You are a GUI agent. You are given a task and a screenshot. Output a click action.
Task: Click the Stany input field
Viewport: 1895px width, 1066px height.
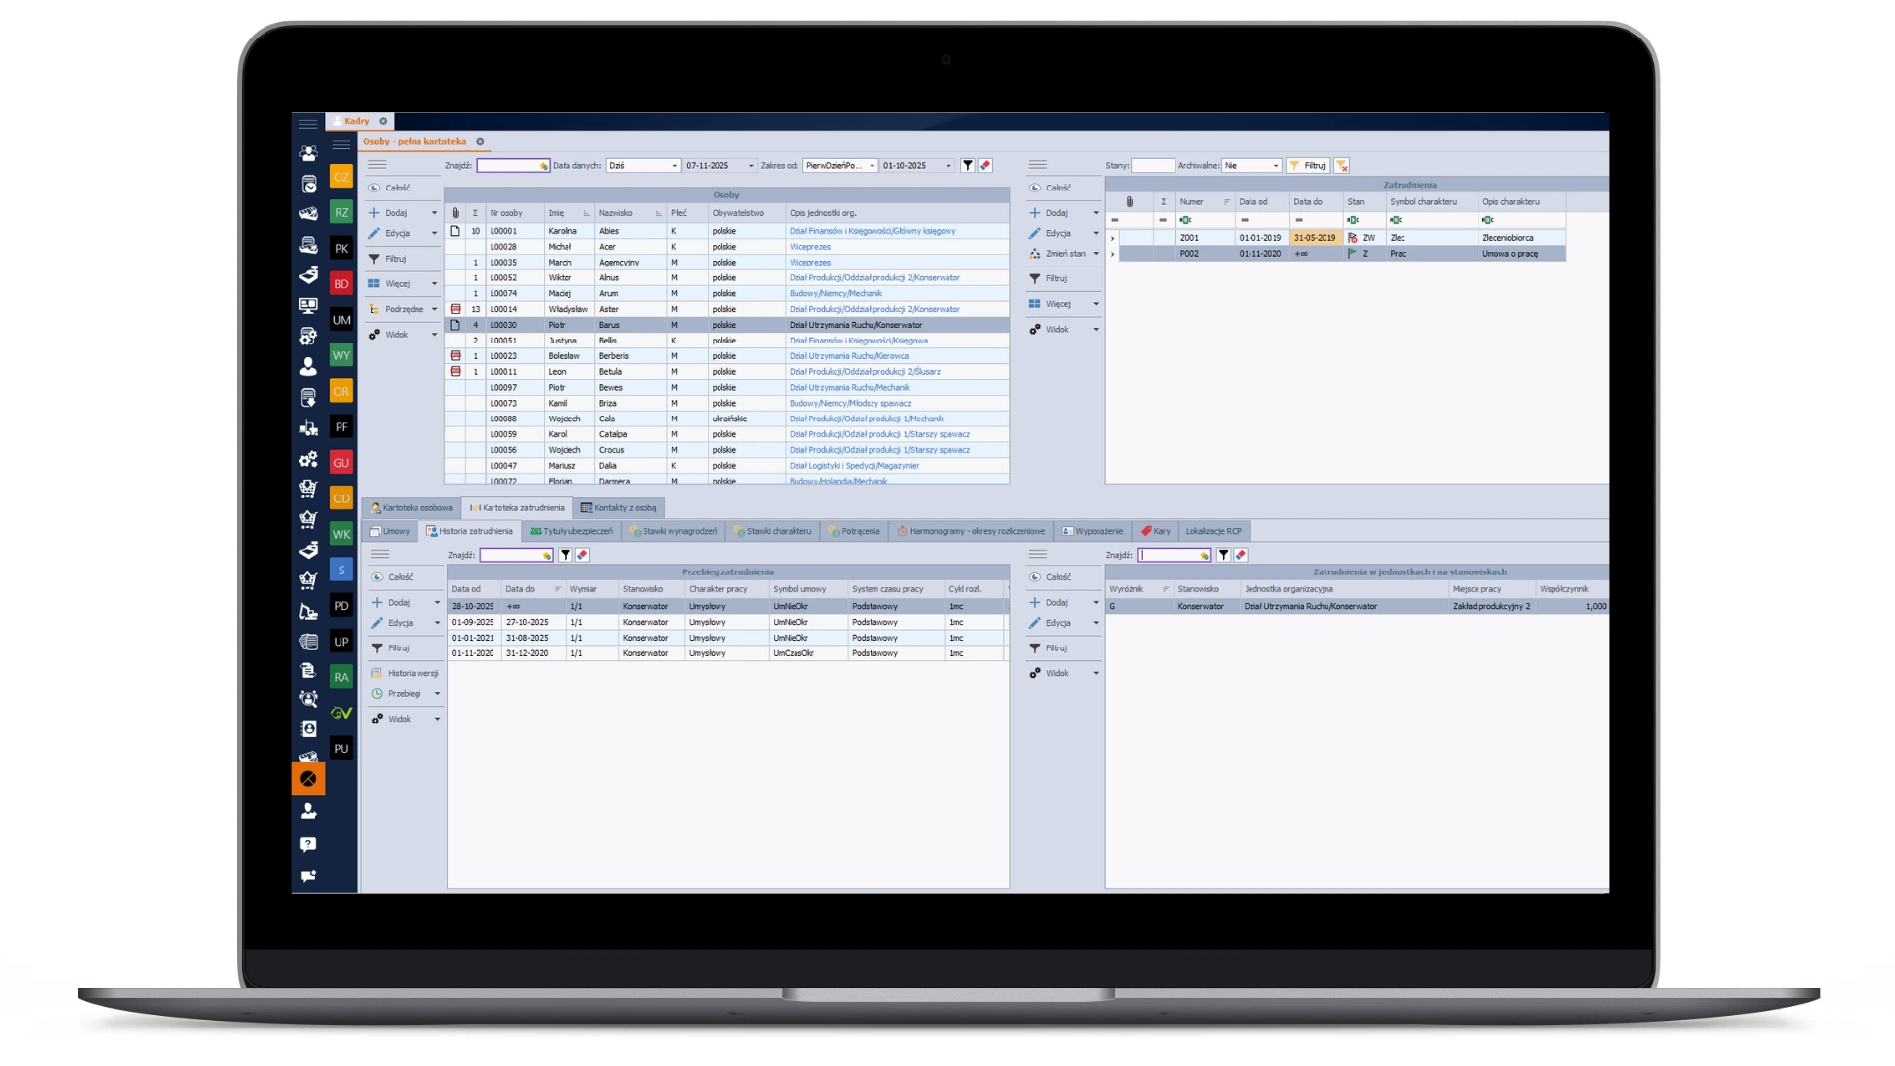[x=1153, y=166]
